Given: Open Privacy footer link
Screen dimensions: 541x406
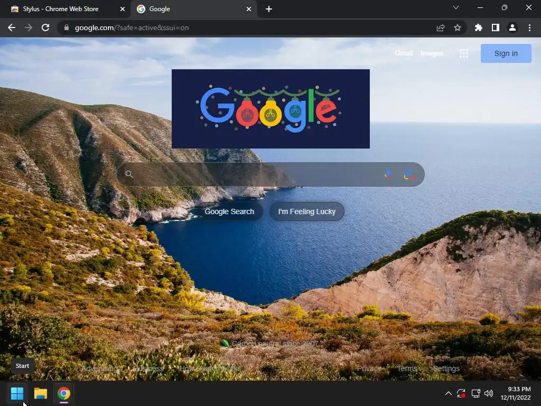Looking at the screenshot, I should (x=368, y=368).
